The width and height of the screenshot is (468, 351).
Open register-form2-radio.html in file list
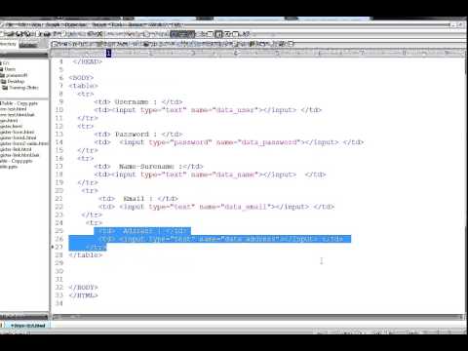coord(24,143)
